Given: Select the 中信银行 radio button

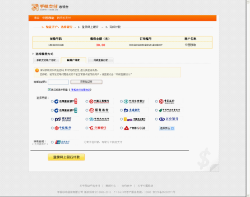Looking at the screenshot, I should click(x=52, y=128).
